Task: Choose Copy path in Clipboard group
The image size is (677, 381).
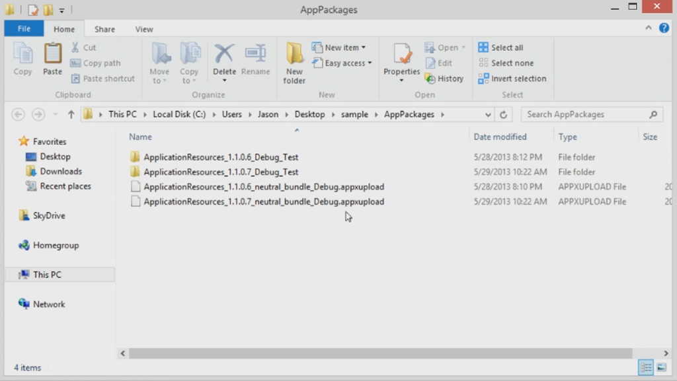Action: (95, 63)
